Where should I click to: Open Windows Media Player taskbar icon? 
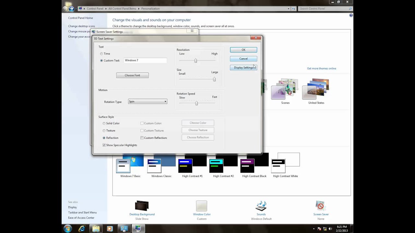pos(110,228)
